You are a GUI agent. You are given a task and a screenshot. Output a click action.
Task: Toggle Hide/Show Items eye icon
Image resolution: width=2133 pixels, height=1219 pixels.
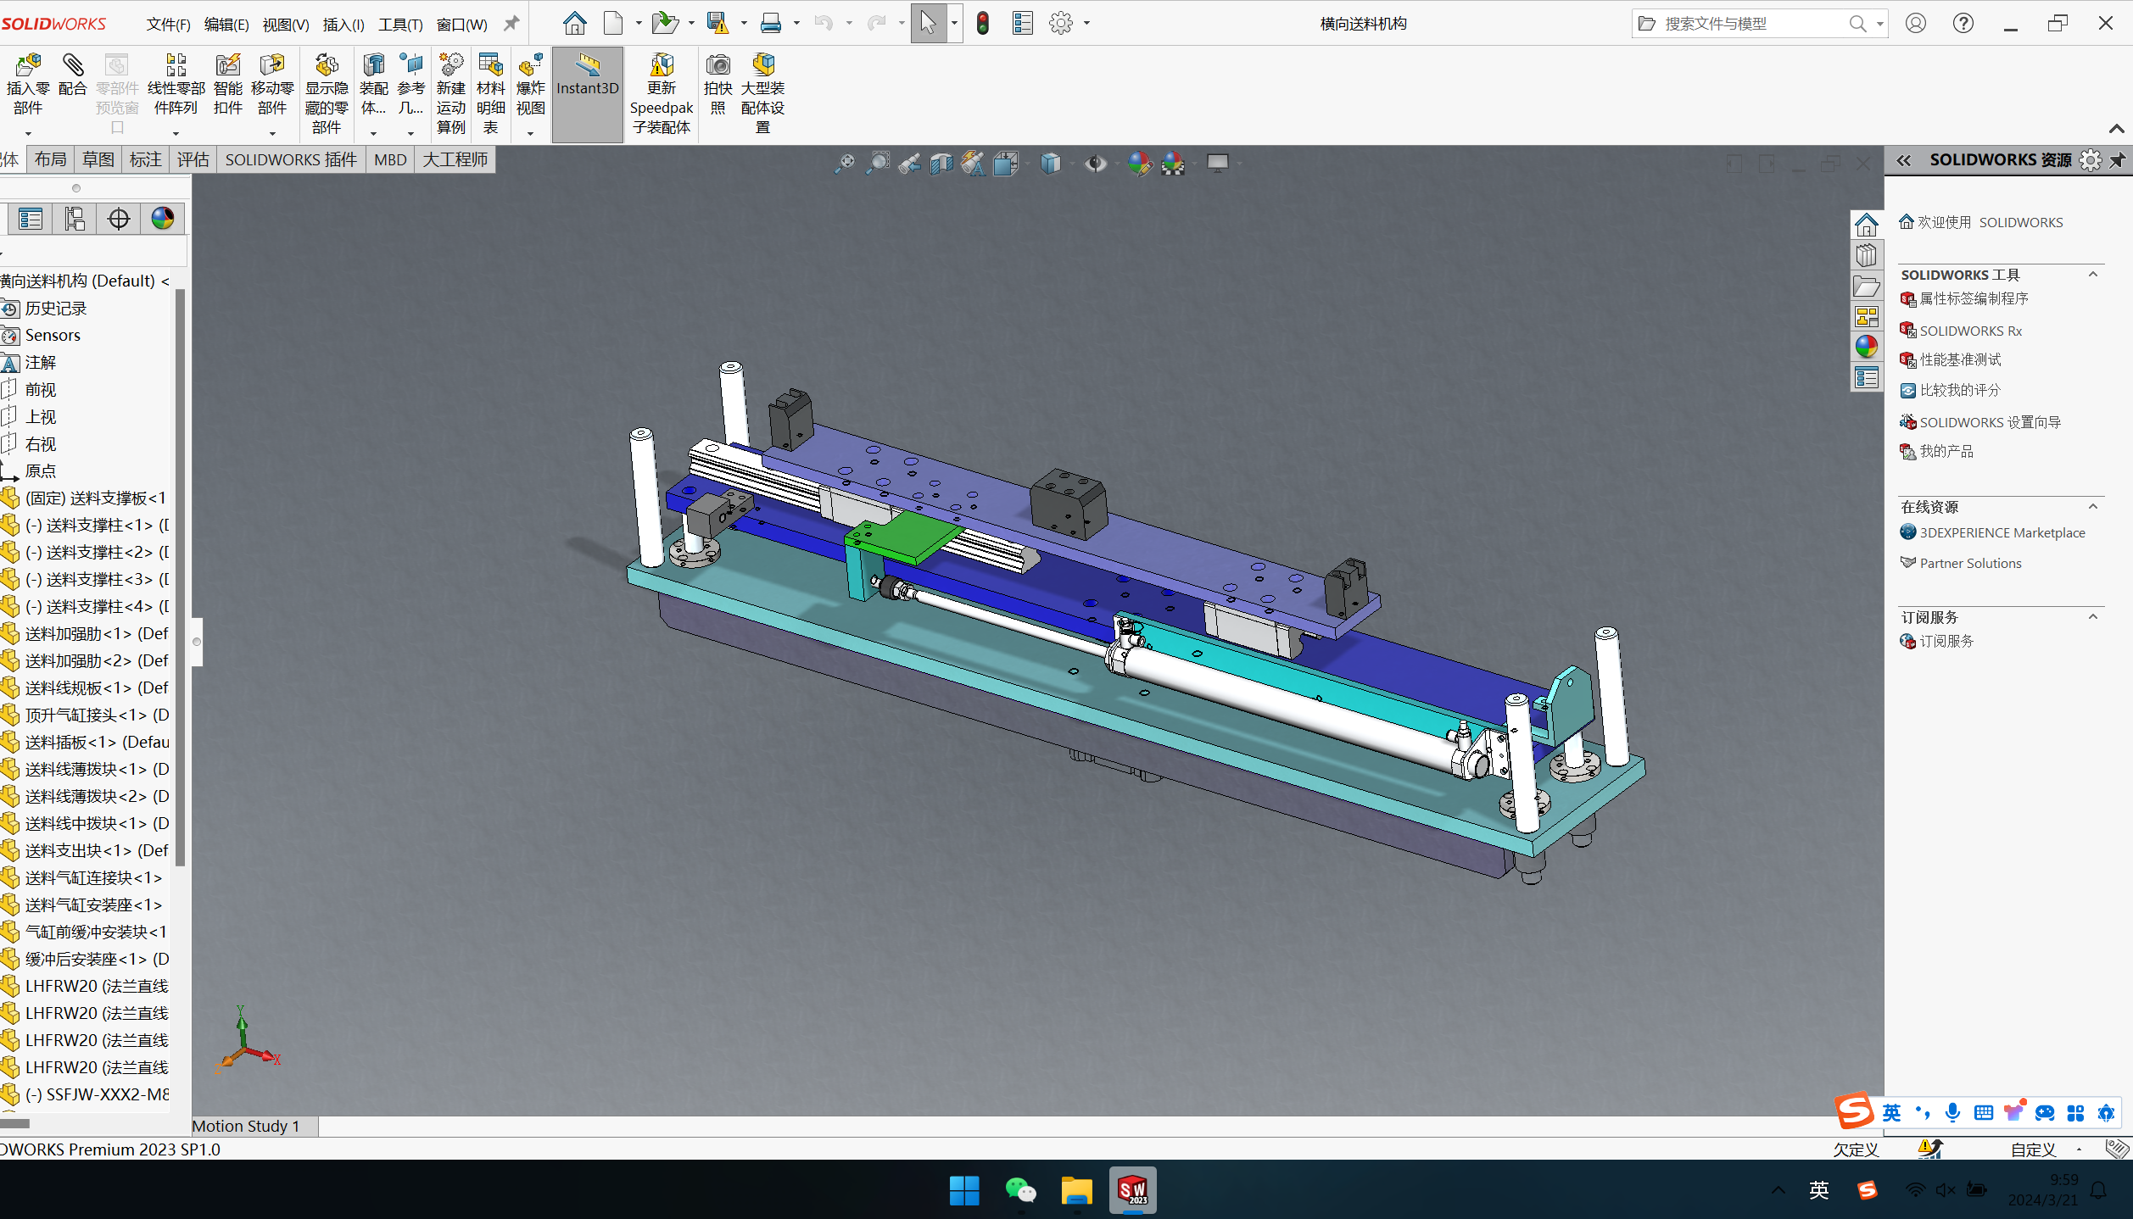[1096, 163]
